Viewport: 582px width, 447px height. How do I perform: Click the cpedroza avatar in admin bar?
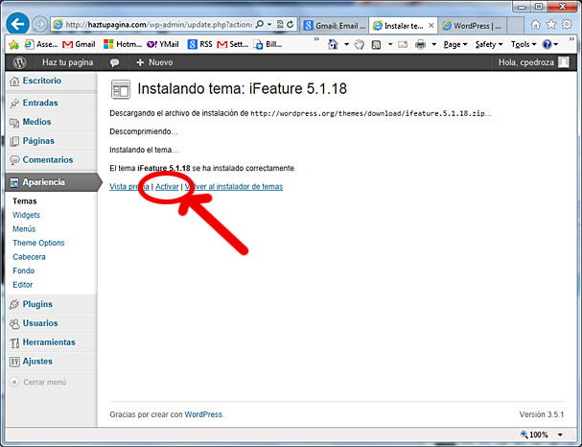click(564, 62)
